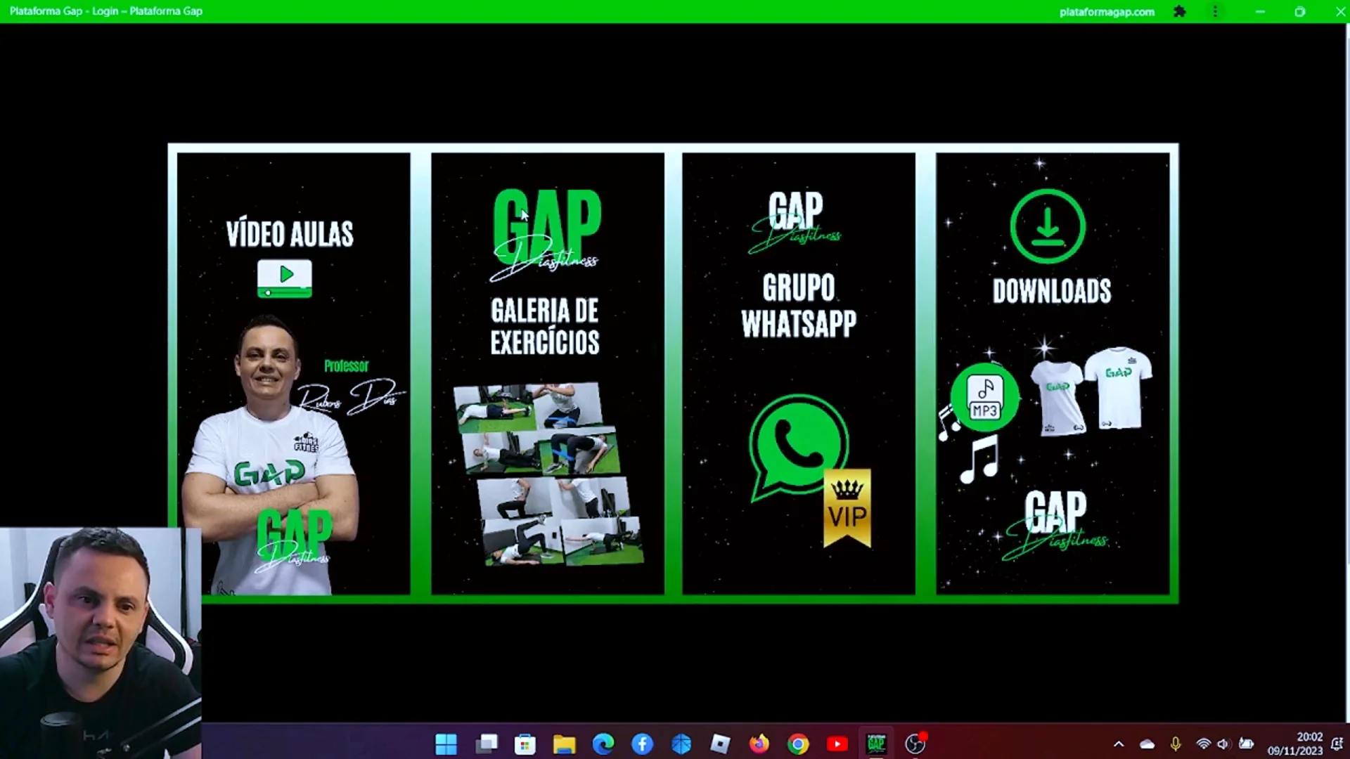
Task: Open YouTube from the taskbar
Action: [837, 744]
